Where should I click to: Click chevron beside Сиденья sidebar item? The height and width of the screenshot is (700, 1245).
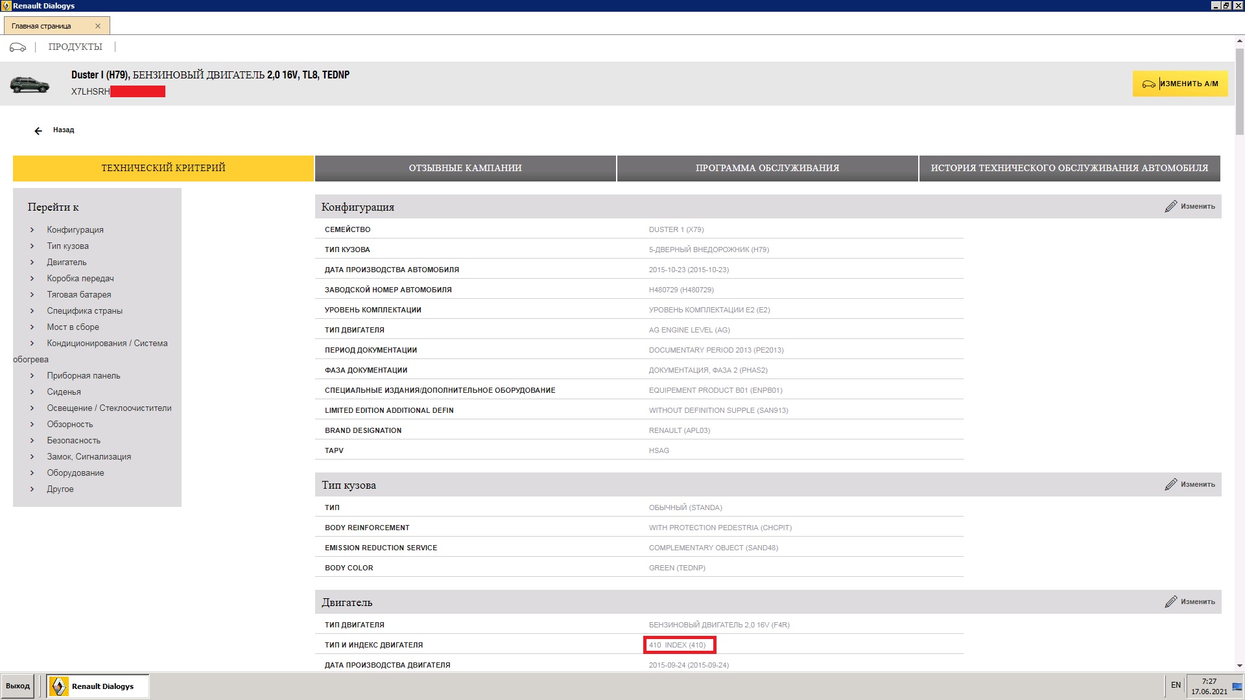32,391
